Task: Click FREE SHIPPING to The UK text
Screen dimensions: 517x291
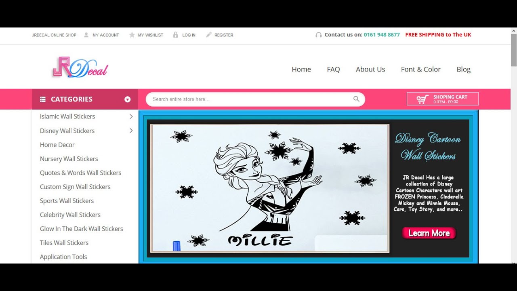Action: click(438, 35)
